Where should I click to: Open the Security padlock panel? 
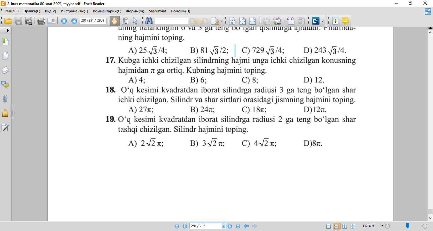5,113
